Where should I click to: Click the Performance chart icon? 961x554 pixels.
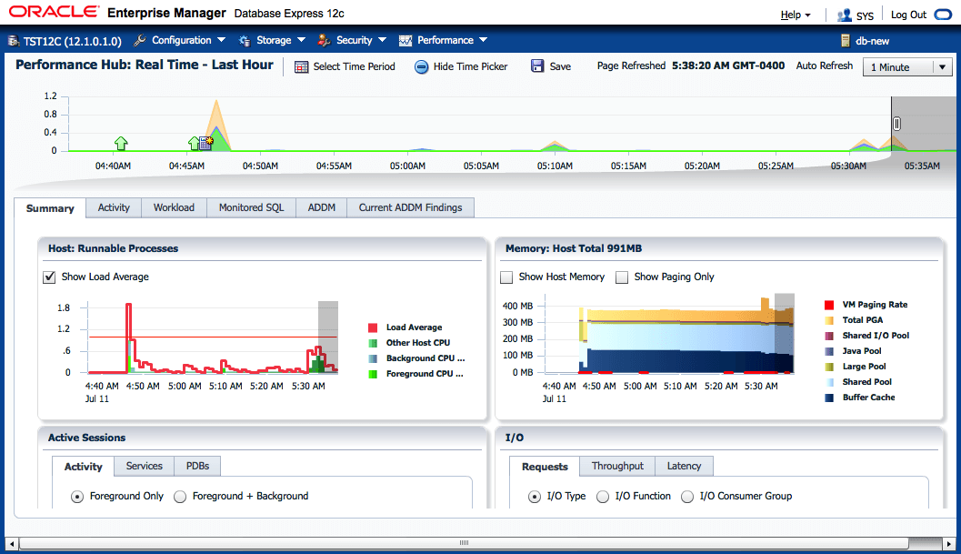pyautogui.click(x=405, y=41)
